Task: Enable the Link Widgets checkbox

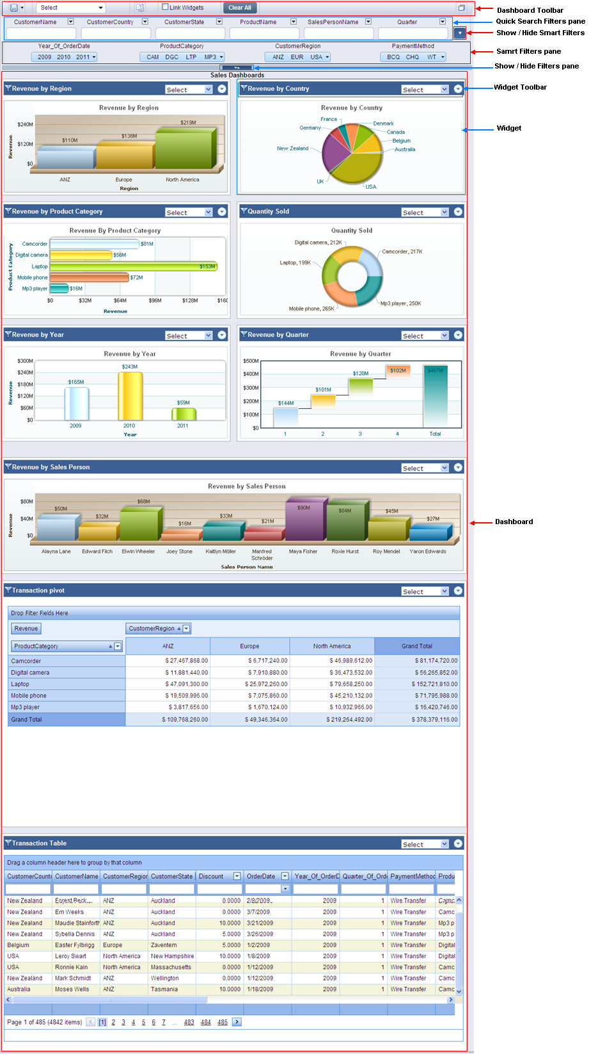Action: tap(165, 7)
